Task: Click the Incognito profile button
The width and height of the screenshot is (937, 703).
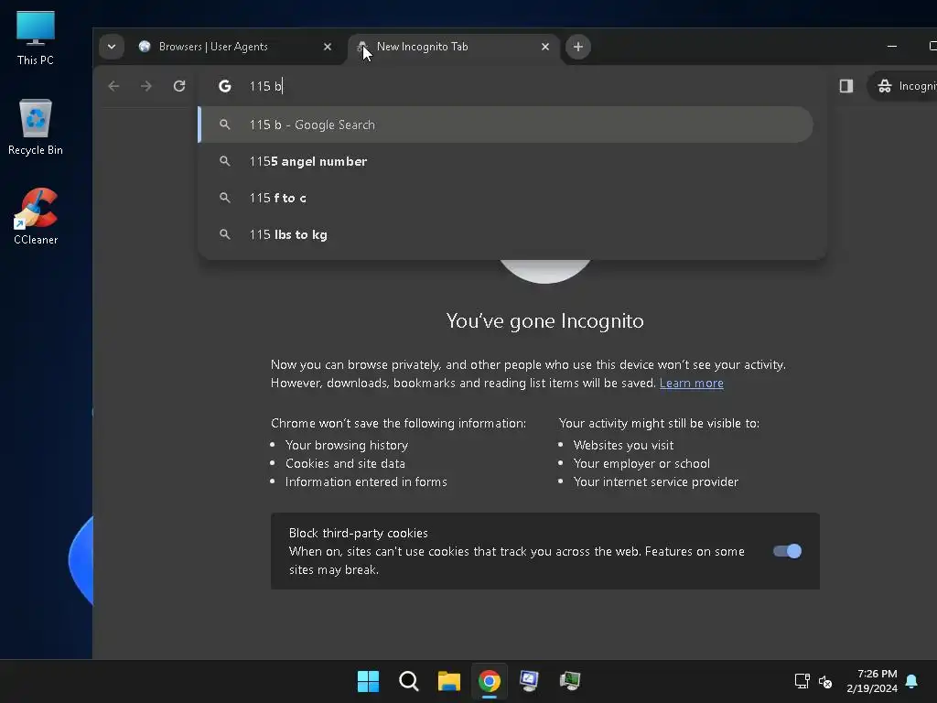Action: tap(903, 86)
